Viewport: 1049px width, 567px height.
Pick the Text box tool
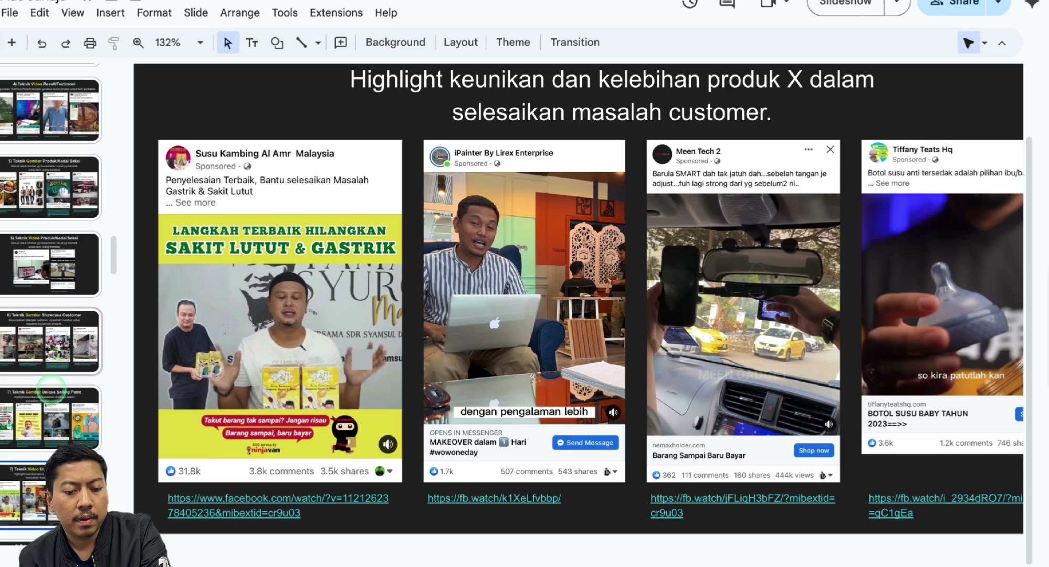(x=252, y=43)
